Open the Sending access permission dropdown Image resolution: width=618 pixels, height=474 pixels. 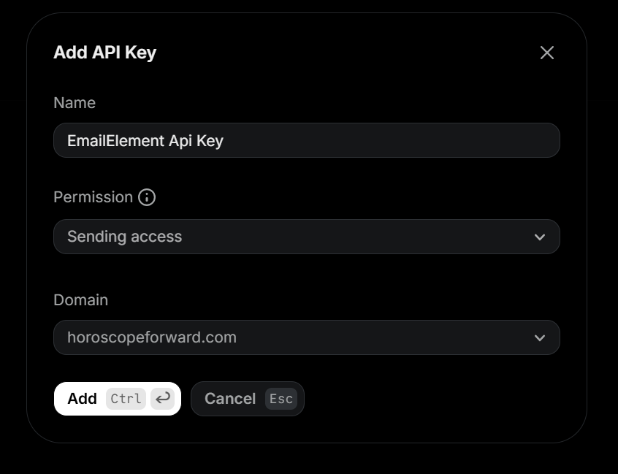306,237
